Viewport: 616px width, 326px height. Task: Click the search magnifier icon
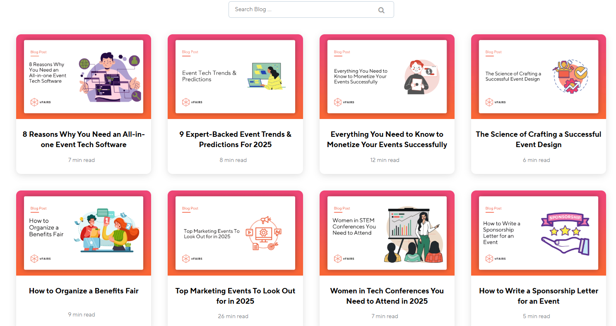click(x=381, y=10)
